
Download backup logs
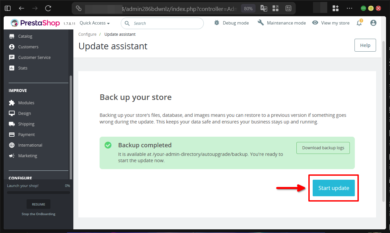point(323,148)
